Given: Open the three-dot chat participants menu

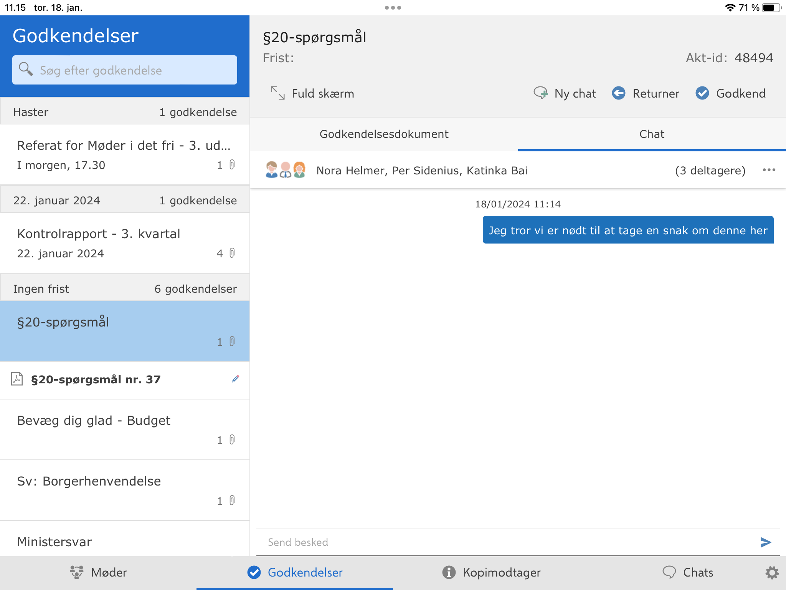Looking at the screenshot, I should (x=769, y=170).
